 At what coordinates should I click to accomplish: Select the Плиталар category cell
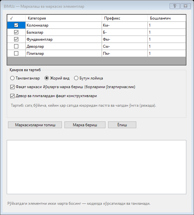click(x=64, y=53)
